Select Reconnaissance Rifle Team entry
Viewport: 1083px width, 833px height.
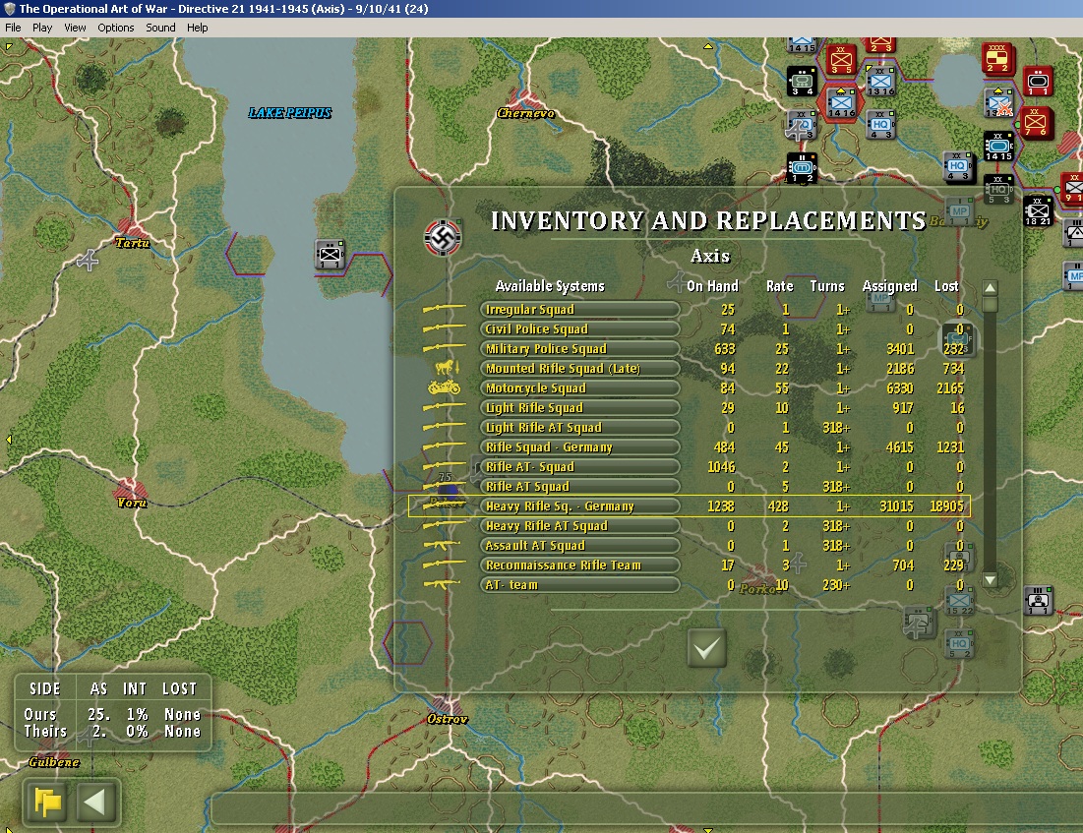[579, 565]
